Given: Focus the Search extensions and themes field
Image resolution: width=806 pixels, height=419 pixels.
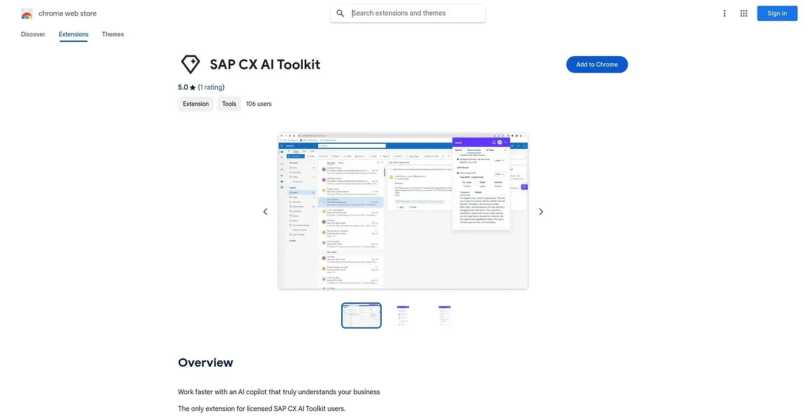Looking at the screenshot, I should 408,13.
